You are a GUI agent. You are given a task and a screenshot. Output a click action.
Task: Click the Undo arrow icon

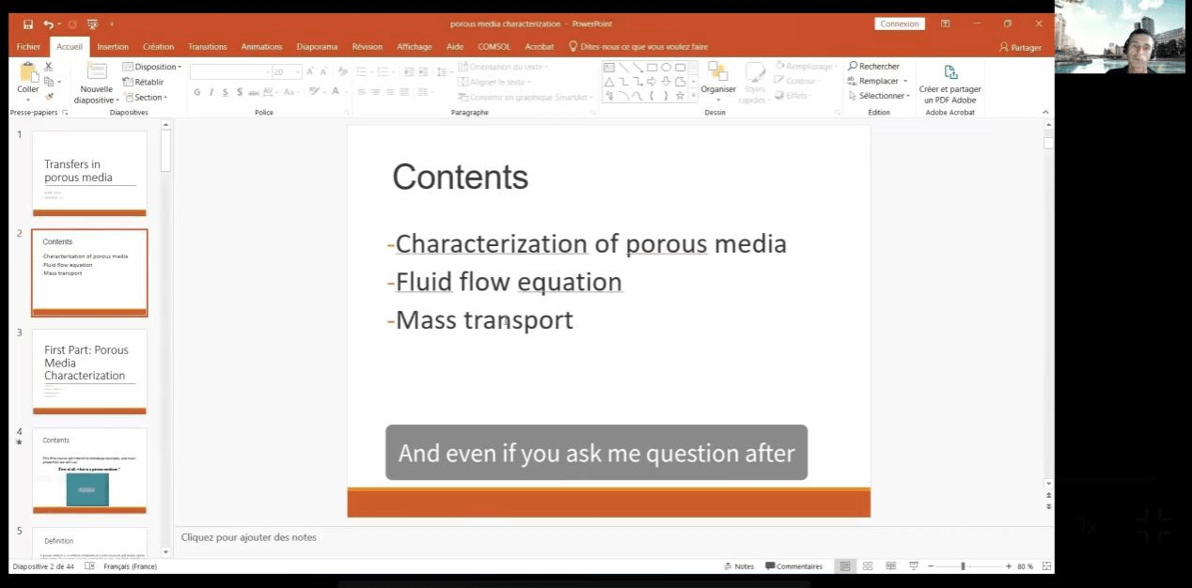coord(48,24)
